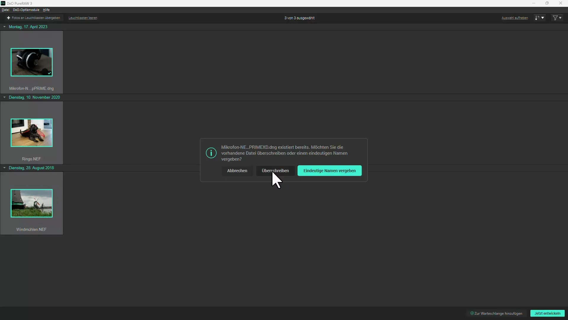
Task: Click the plus icon for adding photos to lightbox
Action: [9, 18]
